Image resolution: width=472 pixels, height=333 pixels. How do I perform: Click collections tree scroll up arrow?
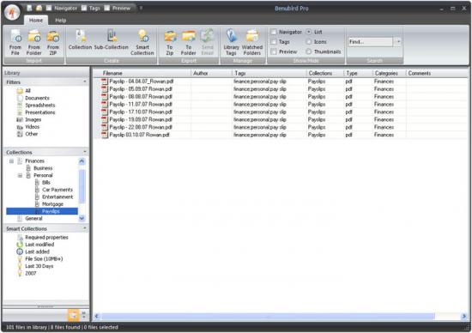click(x=82, y=161)
